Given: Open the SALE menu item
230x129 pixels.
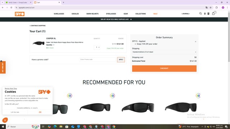Looking at the screenshot, I should tap(155, 14).
